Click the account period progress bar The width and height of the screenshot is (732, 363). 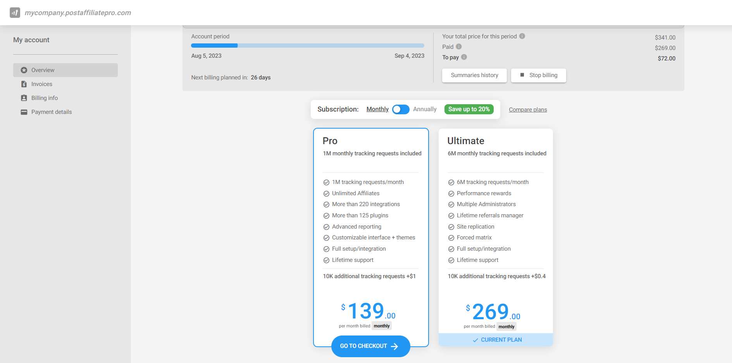click(308, 46)
